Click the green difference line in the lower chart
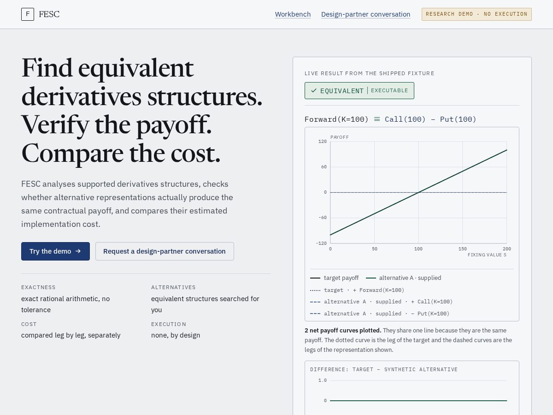Image resolution: width=553 pixels, height=415 pixels. [x=418, y=401]
